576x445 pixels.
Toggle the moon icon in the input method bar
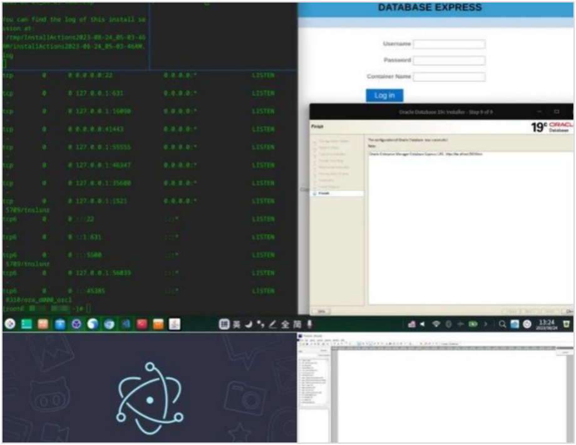(x=249, y=325)
